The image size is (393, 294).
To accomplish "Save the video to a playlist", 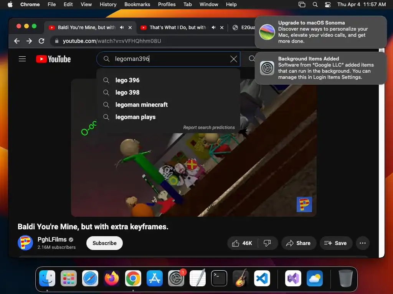I will click(x=335, y=243).
